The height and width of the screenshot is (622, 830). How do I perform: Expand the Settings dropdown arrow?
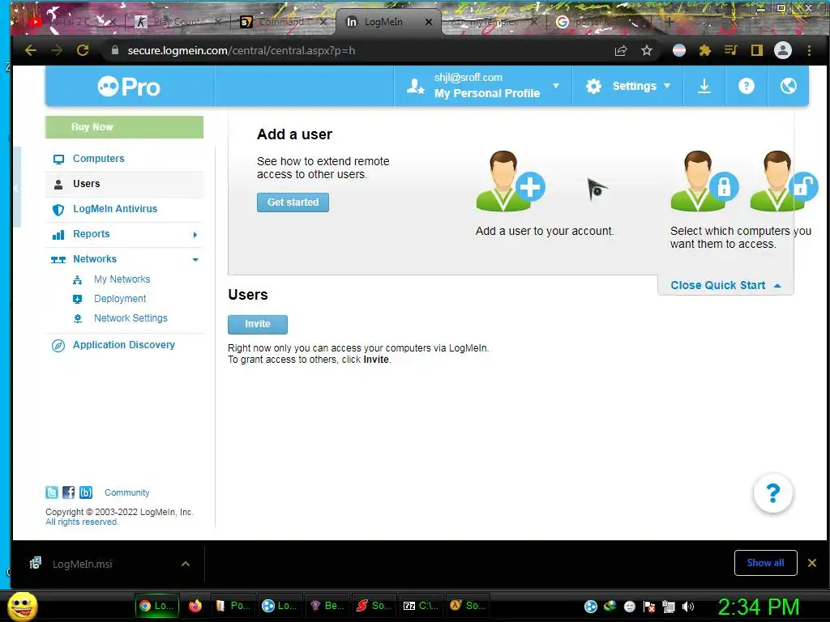[x=667, y=86]
